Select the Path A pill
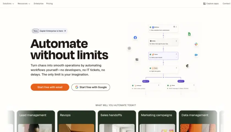The height and width of the screenshot is (132, 231). 145,81
